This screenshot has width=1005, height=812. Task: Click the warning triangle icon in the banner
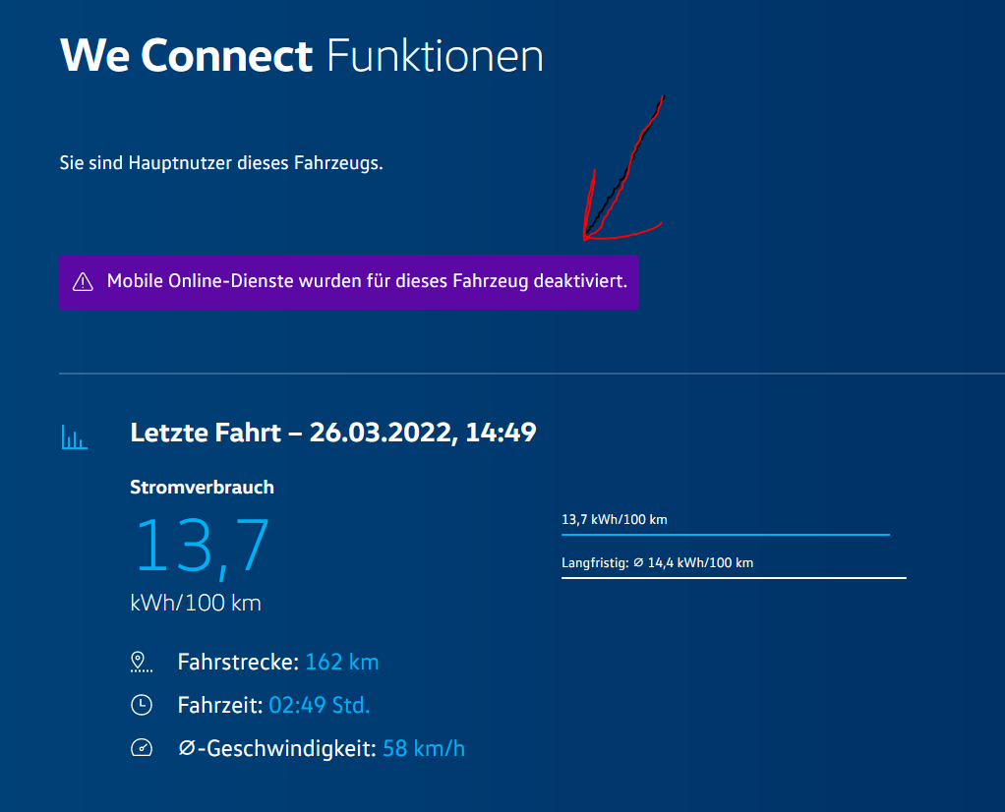pos(83,282)
